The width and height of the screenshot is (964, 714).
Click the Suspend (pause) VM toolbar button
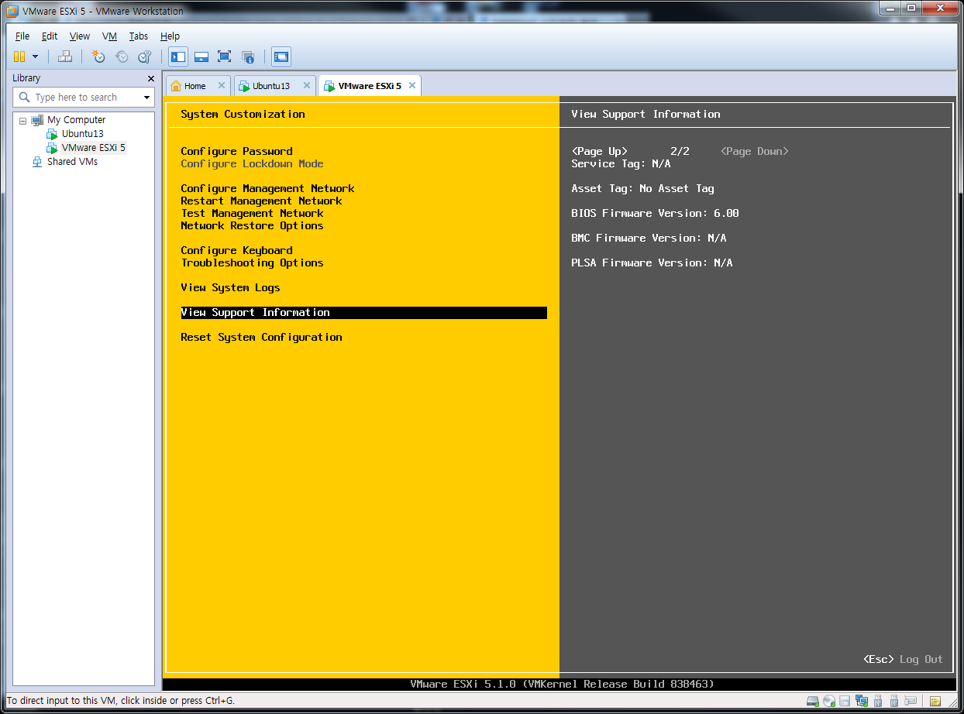[19, 57]
